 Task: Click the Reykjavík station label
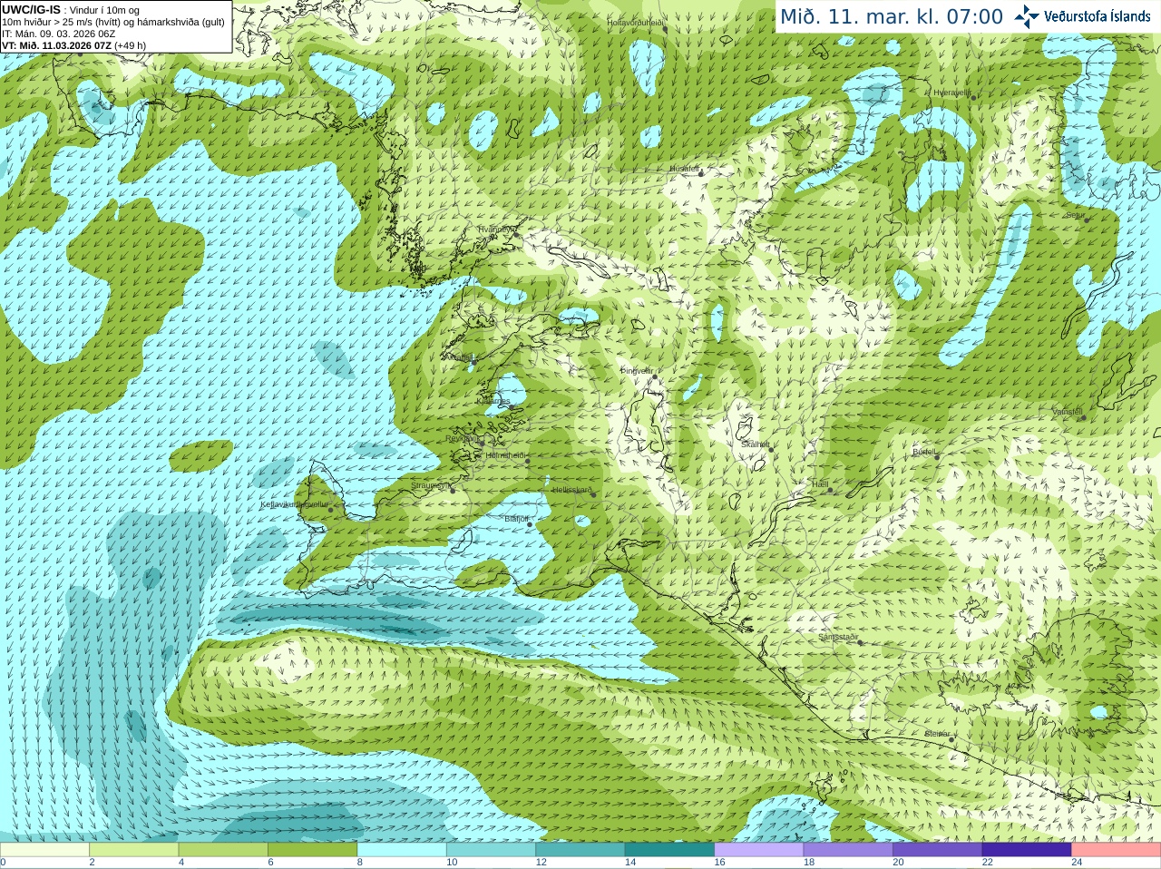click(462, 438)
